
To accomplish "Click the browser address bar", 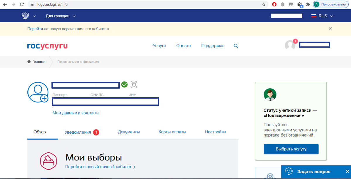I will [88, 4].
